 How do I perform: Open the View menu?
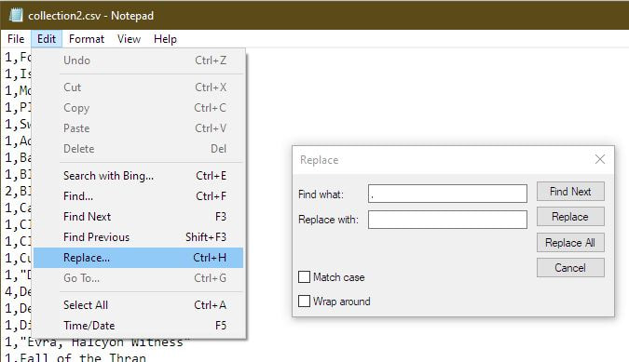click(129, 39)
